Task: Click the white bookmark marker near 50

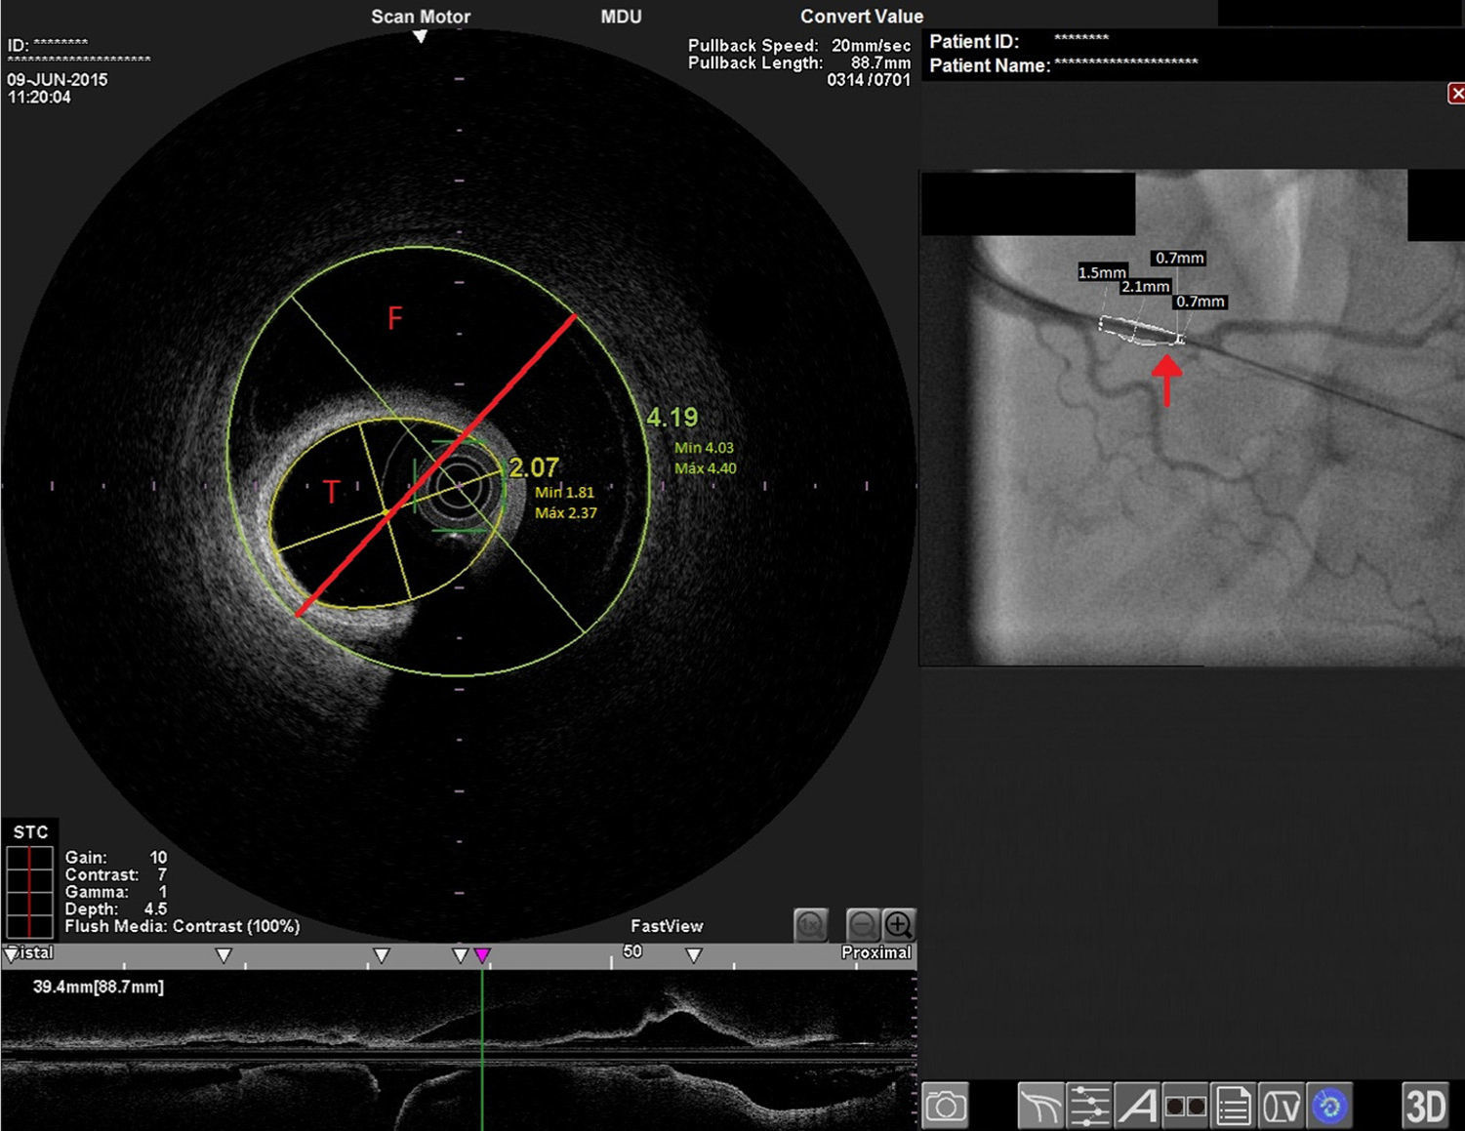Action: 693,955
